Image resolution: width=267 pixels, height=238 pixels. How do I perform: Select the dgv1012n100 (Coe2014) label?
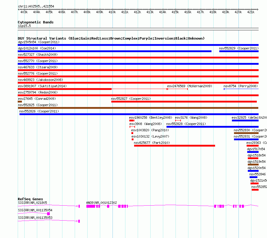(37, 48)
